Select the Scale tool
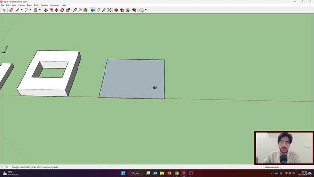314x177 pixels. (x=68, y=10)
